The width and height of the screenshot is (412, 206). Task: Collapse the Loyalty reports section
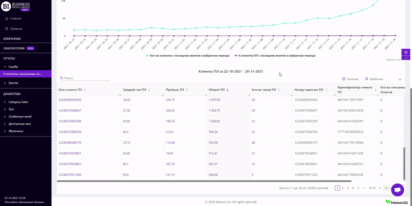[x=5, y=67]
